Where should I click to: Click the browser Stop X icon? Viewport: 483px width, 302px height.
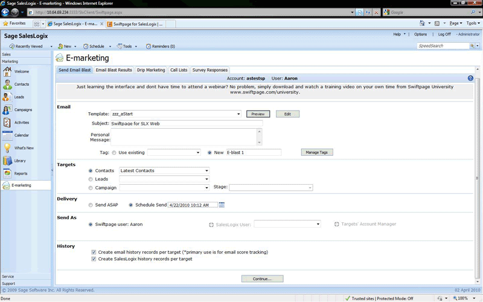click(376, 12)
